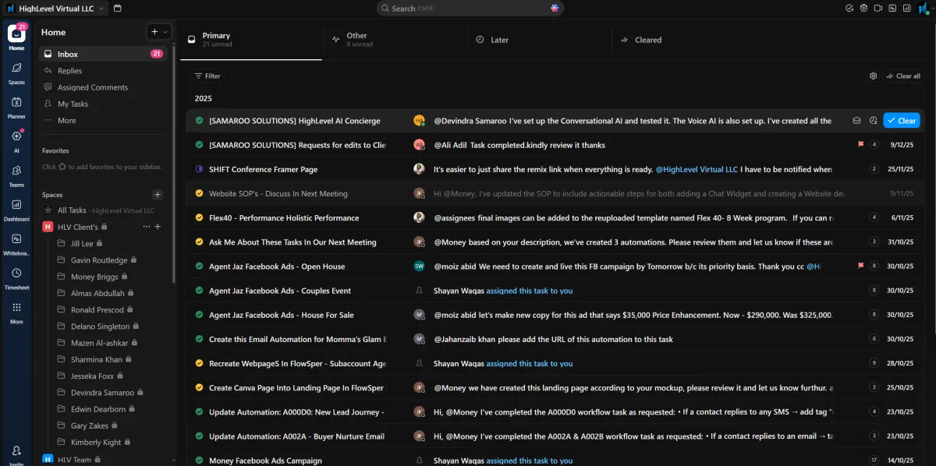Switch to the Other inbox tab
Image resolution: width=936 pixels, height=466 pixels.
point(395,40)
